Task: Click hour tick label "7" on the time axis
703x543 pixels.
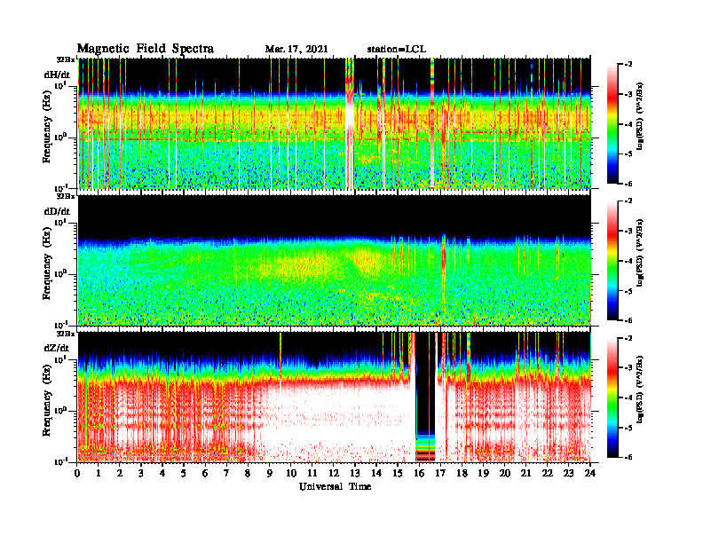Action: coord(226,474)
